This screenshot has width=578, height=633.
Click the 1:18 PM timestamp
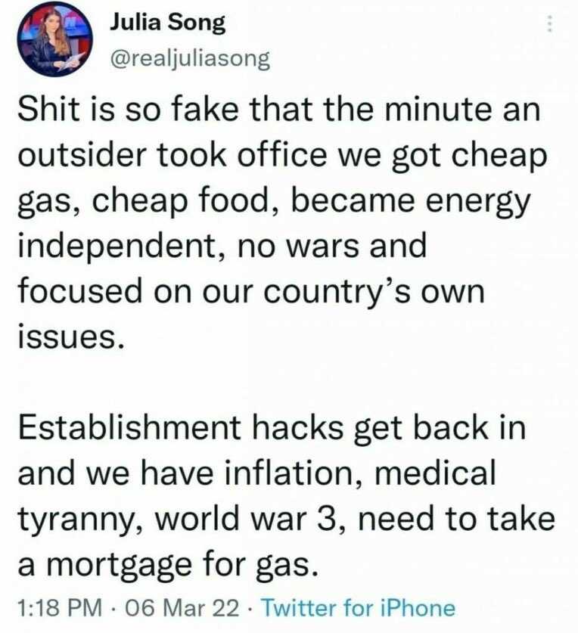coord(61,607)
